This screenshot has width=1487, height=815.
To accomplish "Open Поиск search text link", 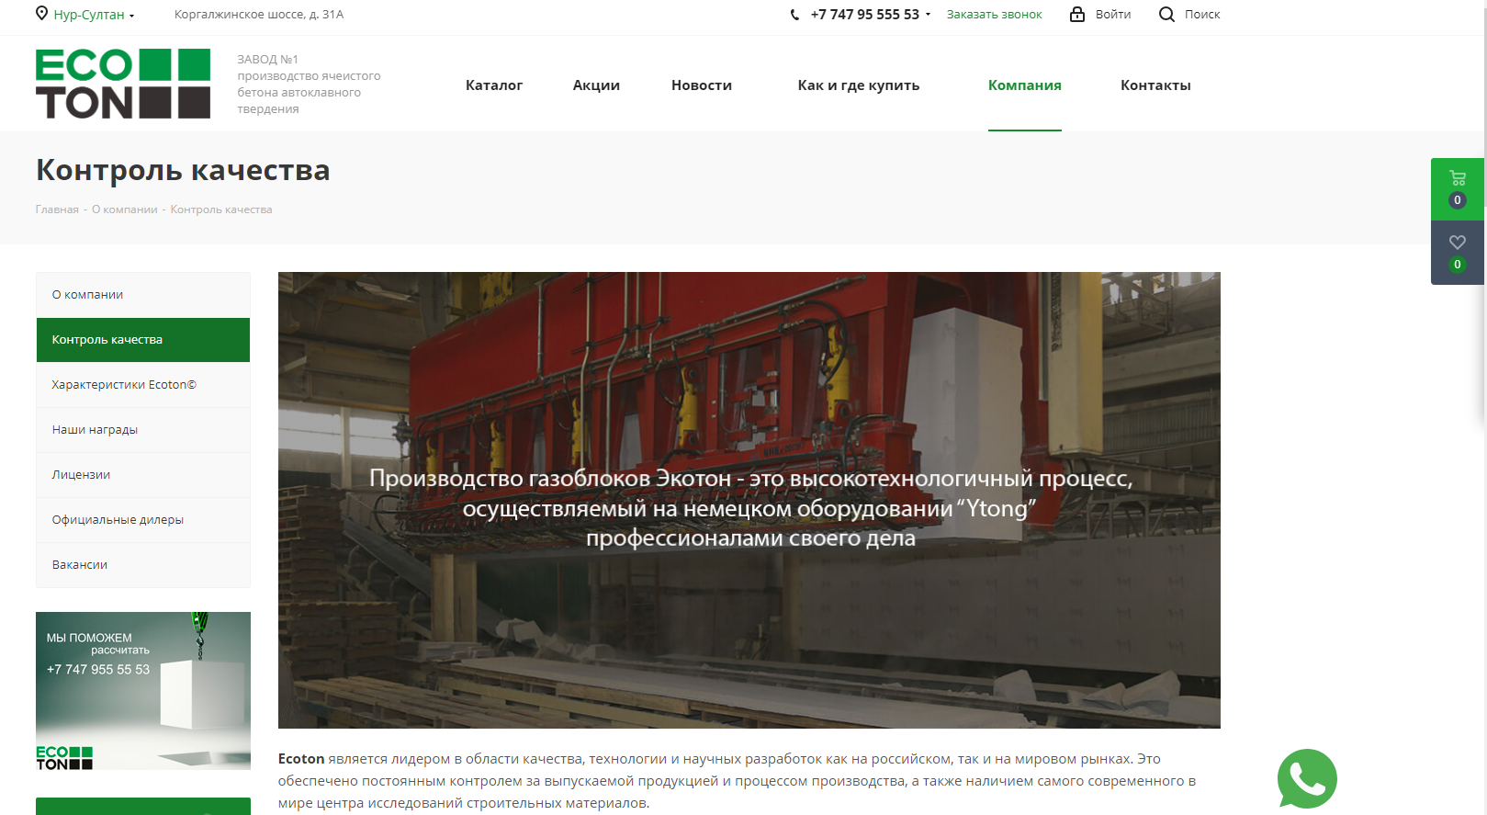I will (x=1202, y=15).
